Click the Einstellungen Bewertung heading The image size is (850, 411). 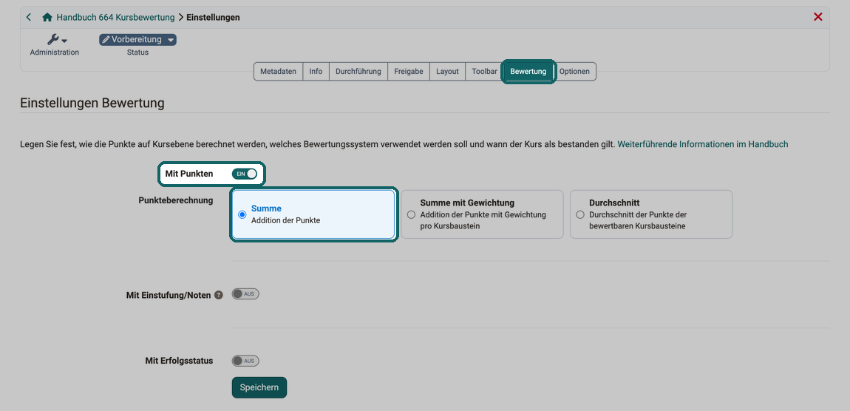click(92, 103)
